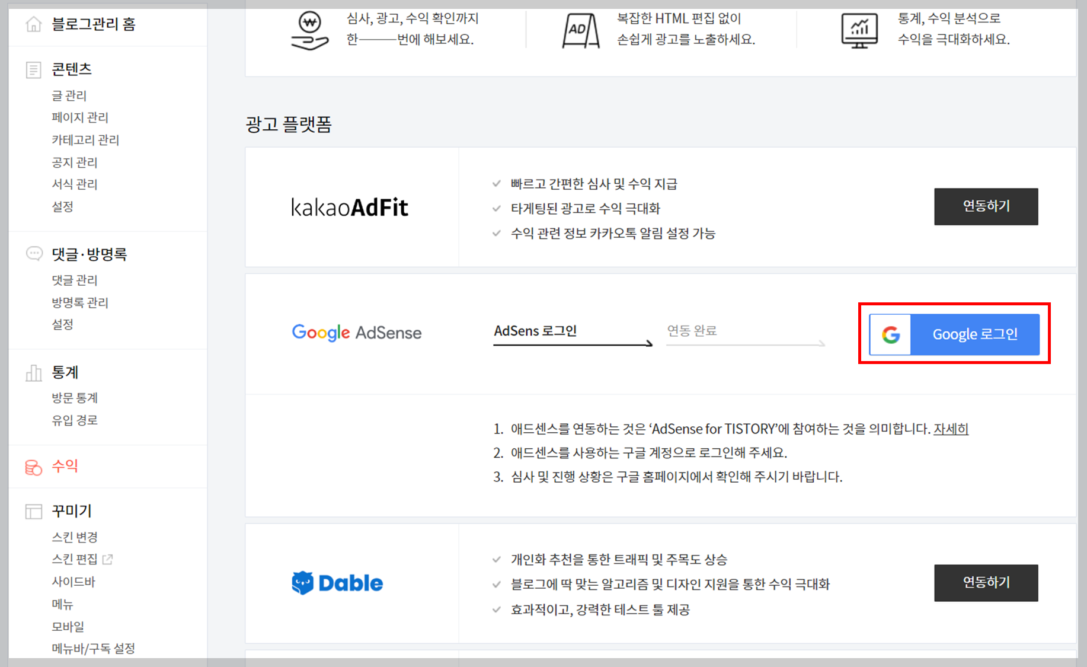Open 설정 under 콘텐츠
1087x667 pixels.
click(62, 206)
